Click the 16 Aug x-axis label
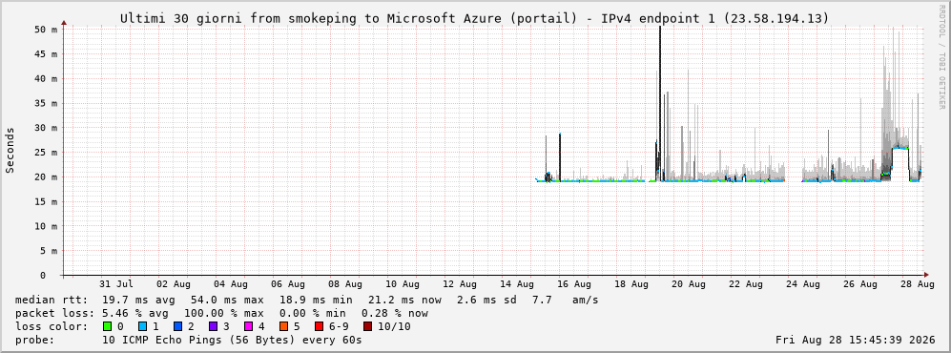 click(574, 284)
